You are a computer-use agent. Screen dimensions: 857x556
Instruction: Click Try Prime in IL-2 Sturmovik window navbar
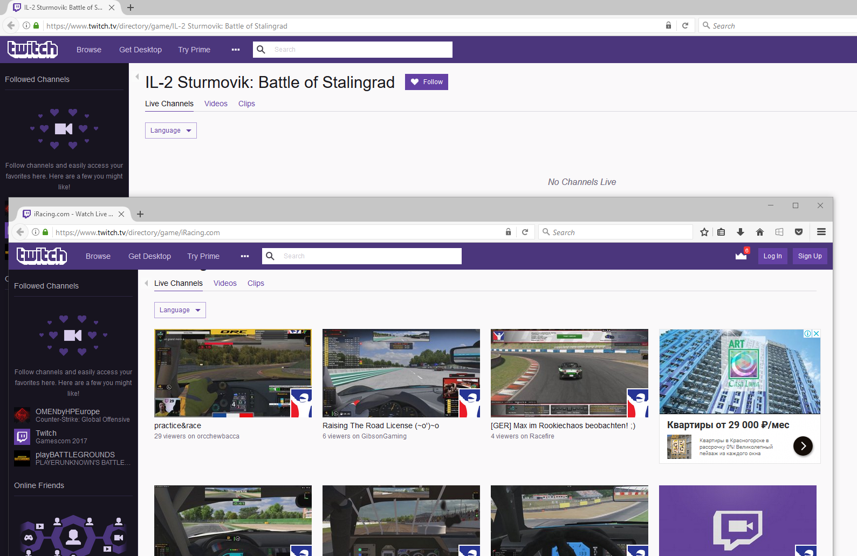pyautogui.click(x=194, y=50)
